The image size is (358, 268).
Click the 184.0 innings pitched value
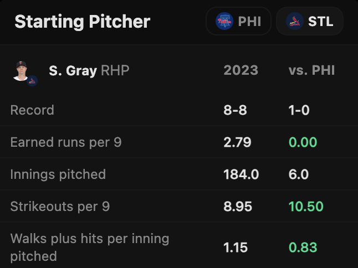click(241, 174)
